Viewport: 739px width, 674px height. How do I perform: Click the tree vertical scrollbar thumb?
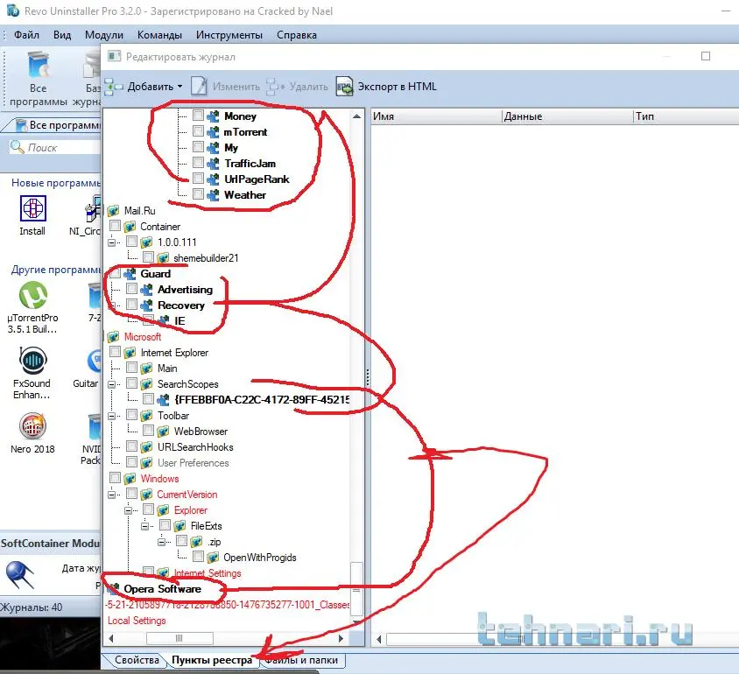pos(356,589)
